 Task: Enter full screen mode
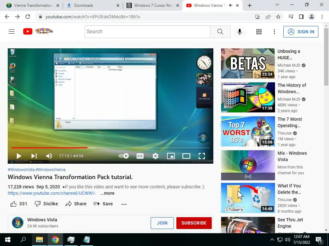click(202, 156)
